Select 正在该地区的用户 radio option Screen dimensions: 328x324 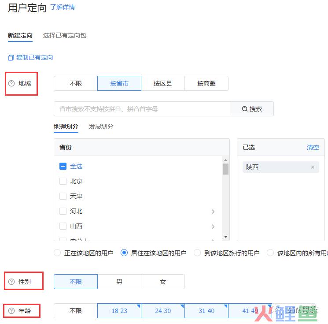pyautogui.click(x=57, y=253)
